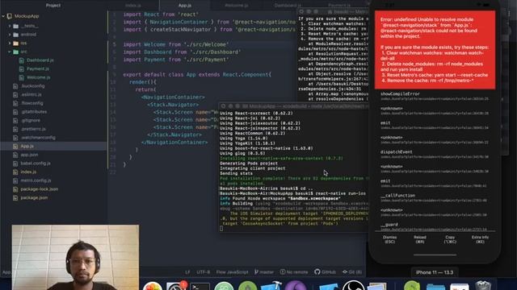Open Photos app from the dock
This screenshot has height=290, width=517.
pyautogui.click(x=153, y=286)
